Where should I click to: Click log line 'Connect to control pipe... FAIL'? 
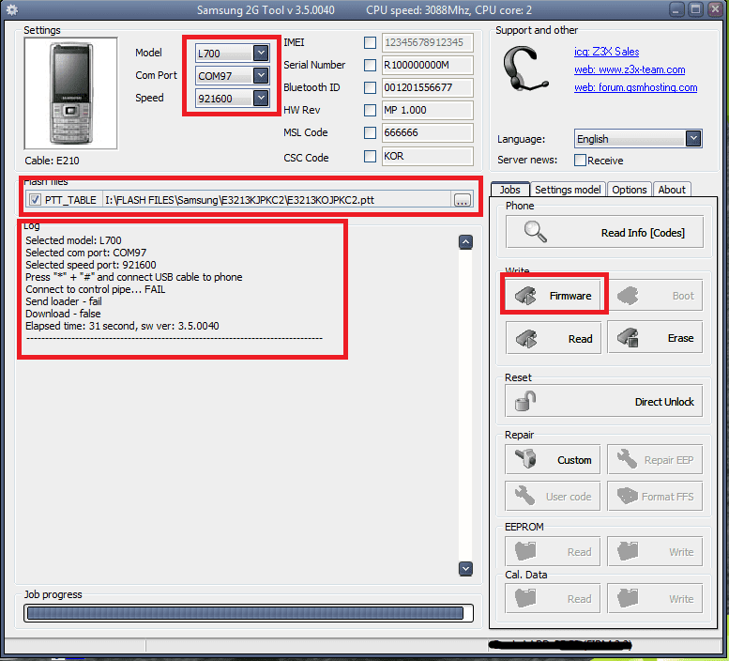(x=96, y=289)
